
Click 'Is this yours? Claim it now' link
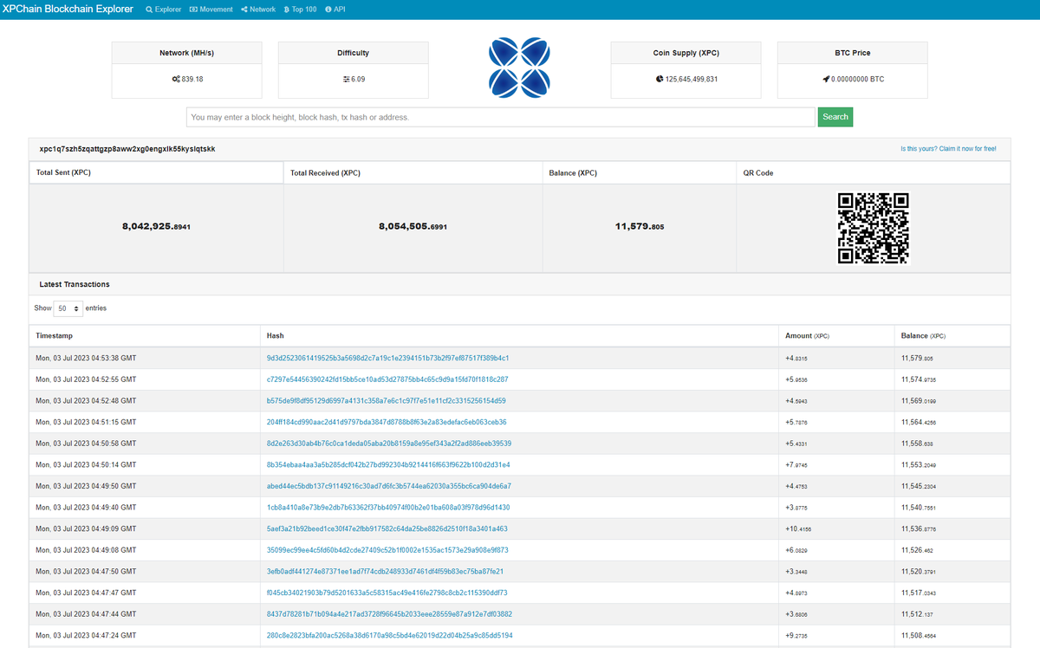point(948,149)
